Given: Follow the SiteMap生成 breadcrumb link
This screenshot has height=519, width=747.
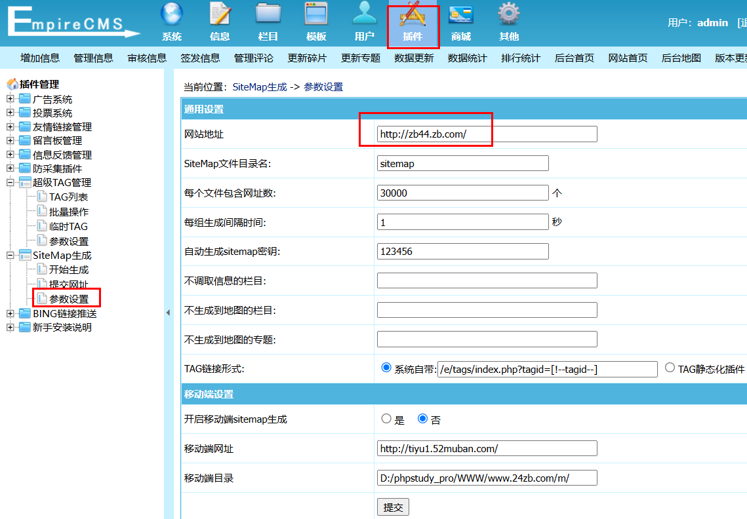Looking at the screenshot, I should (260, 86).
